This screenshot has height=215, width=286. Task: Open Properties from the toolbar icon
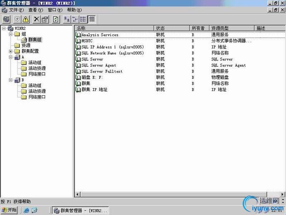click(45, 19)
